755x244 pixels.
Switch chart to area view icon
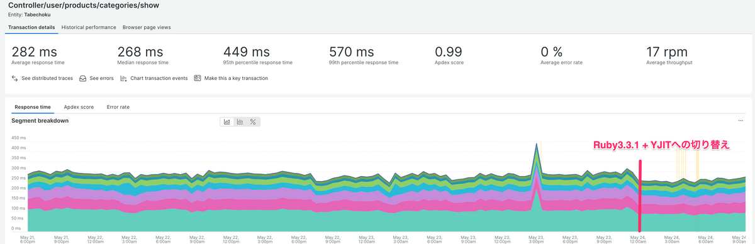point(227,122)
